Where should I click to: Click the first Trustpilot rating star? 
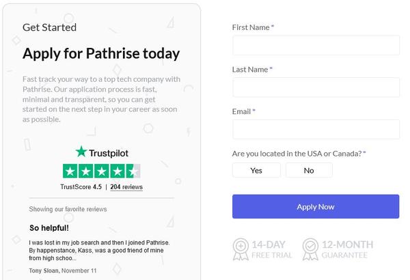pos(70,171)
